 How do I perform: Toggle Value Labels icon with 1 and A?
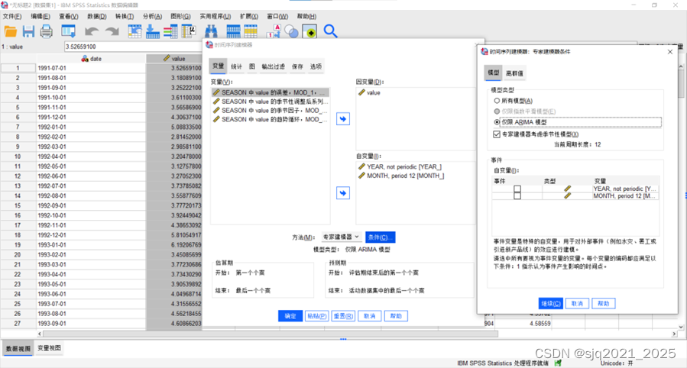point(274,31)
